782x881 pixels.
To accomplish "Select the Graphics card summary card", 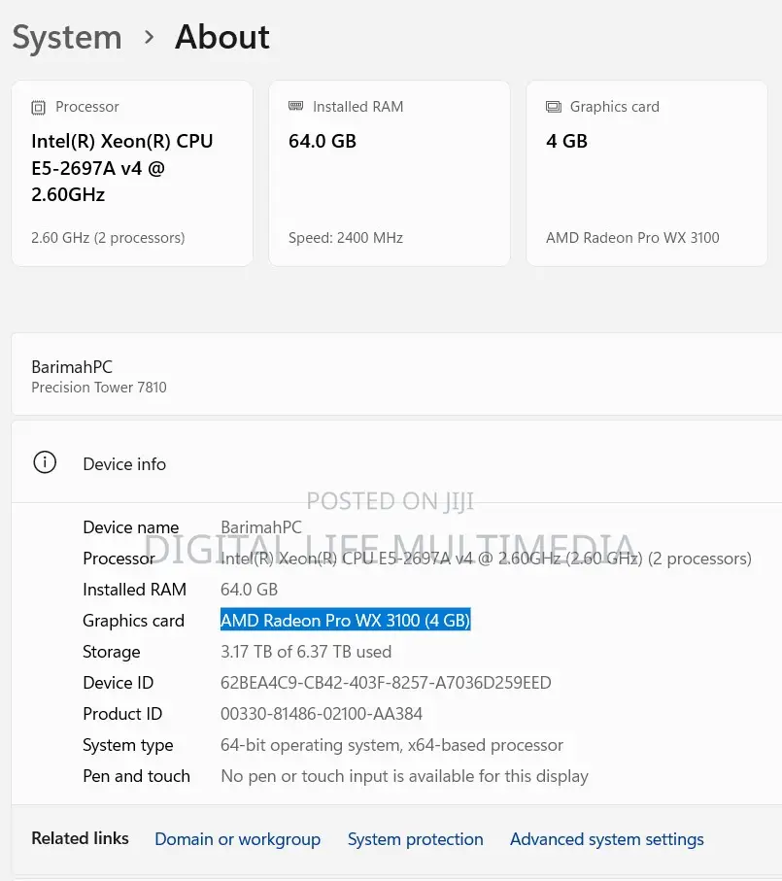I will [x=647, y=173].
